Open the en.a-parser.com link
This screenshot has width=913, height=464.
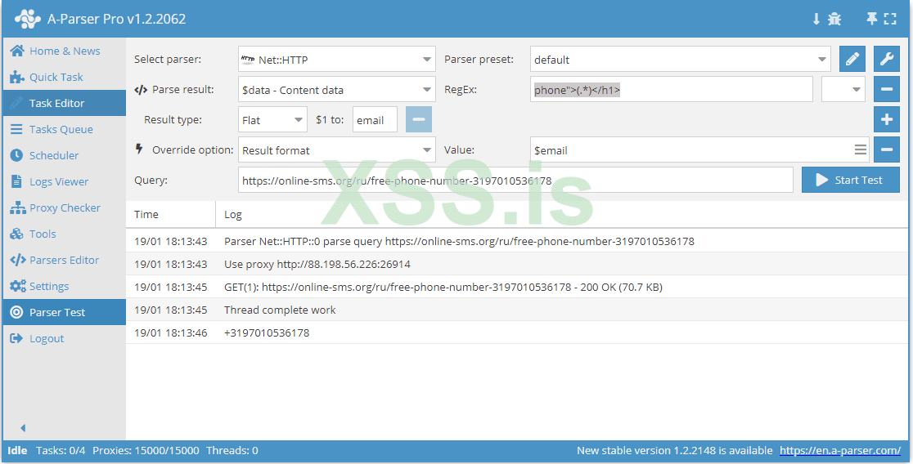pos(839,451)
